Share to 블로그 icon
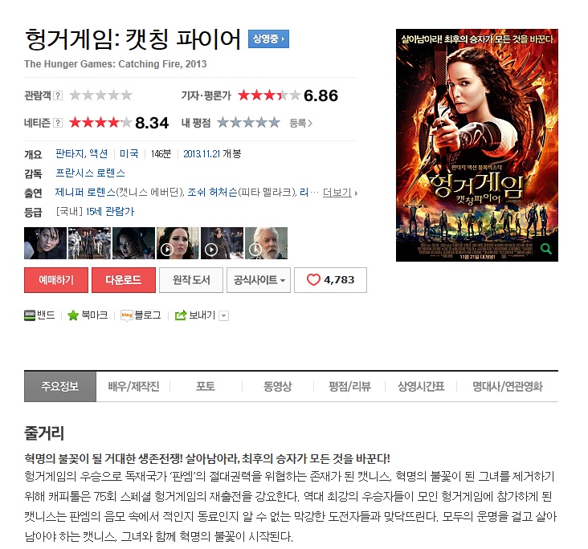Screen dimensions: 588x549 tap(127, 315)
